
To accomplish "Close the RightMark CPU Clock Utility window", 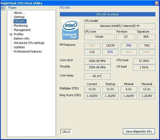I will tap(157, 3).
